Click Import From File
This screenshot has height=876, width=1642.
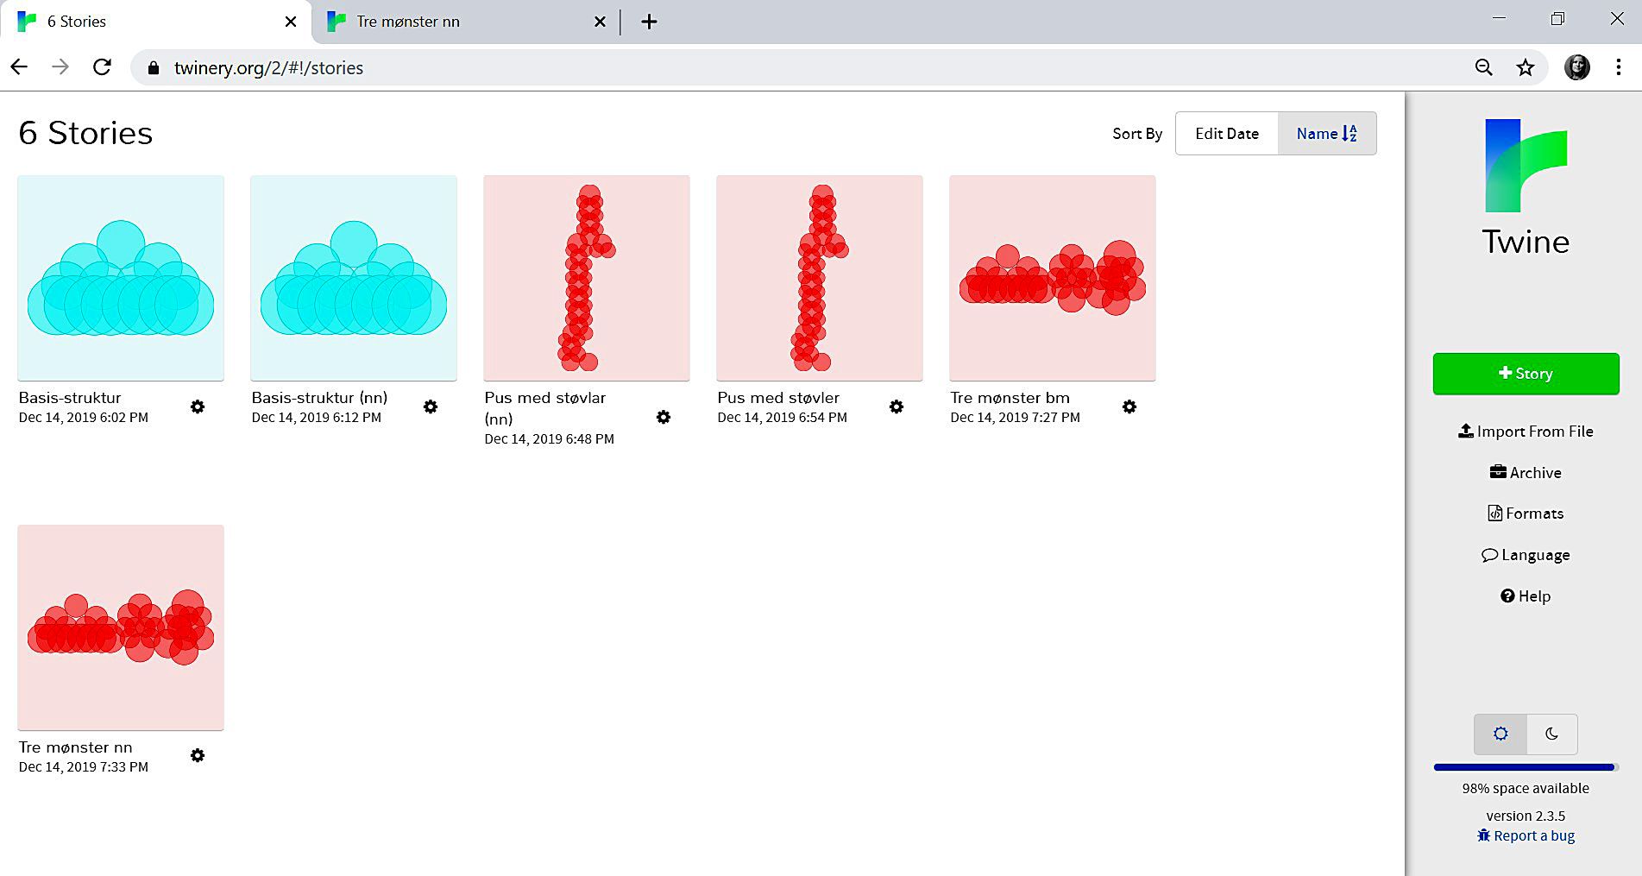[1526, 432]
